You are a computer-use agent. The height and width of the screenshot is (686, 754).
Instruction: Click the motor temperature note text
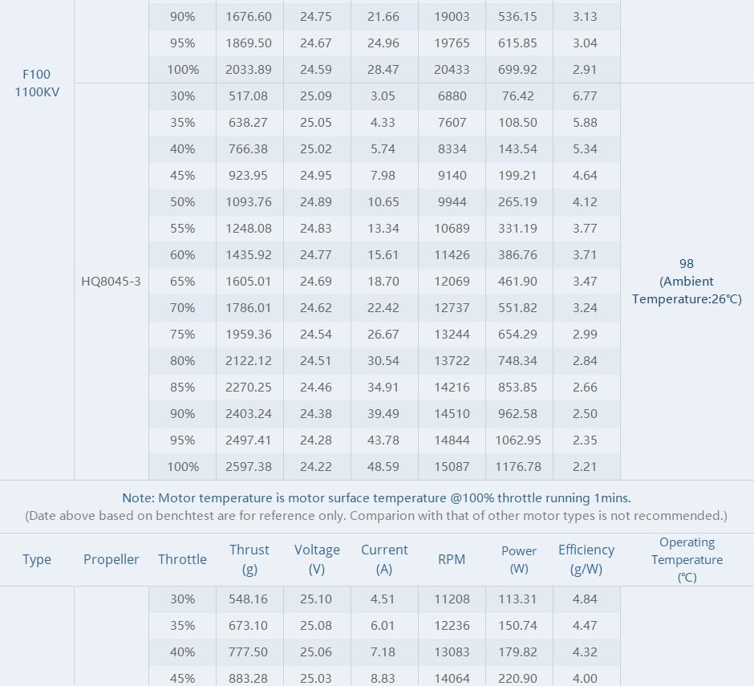pos(376,498)
